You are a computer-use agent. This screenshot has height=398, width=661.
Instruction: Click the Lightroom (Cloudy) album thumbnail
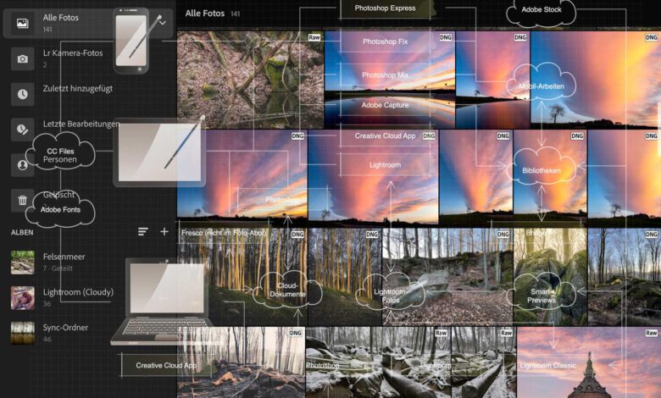[x=22, y=298]
